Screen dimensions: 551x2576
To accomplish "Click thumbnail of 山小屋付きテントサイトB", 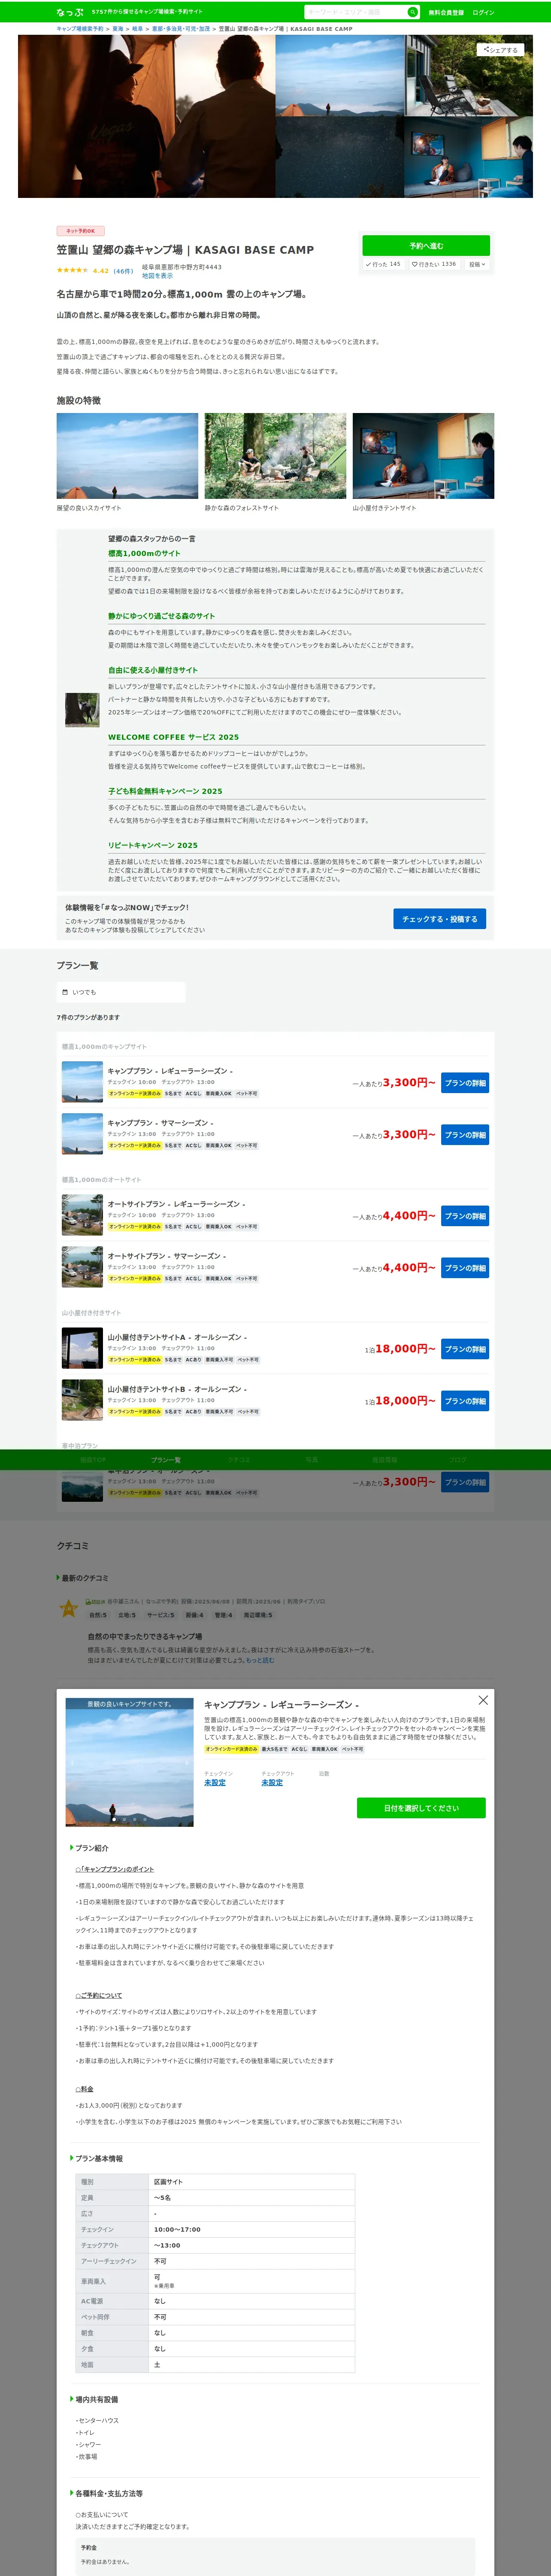I will pos(82,1400).
